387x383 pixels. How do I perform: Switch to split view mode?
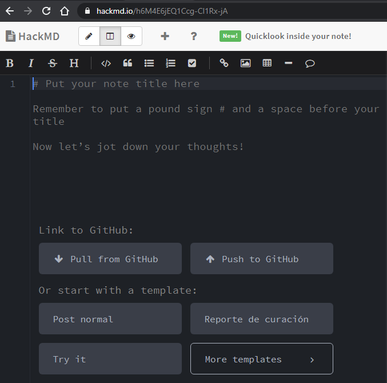[110, 36]
